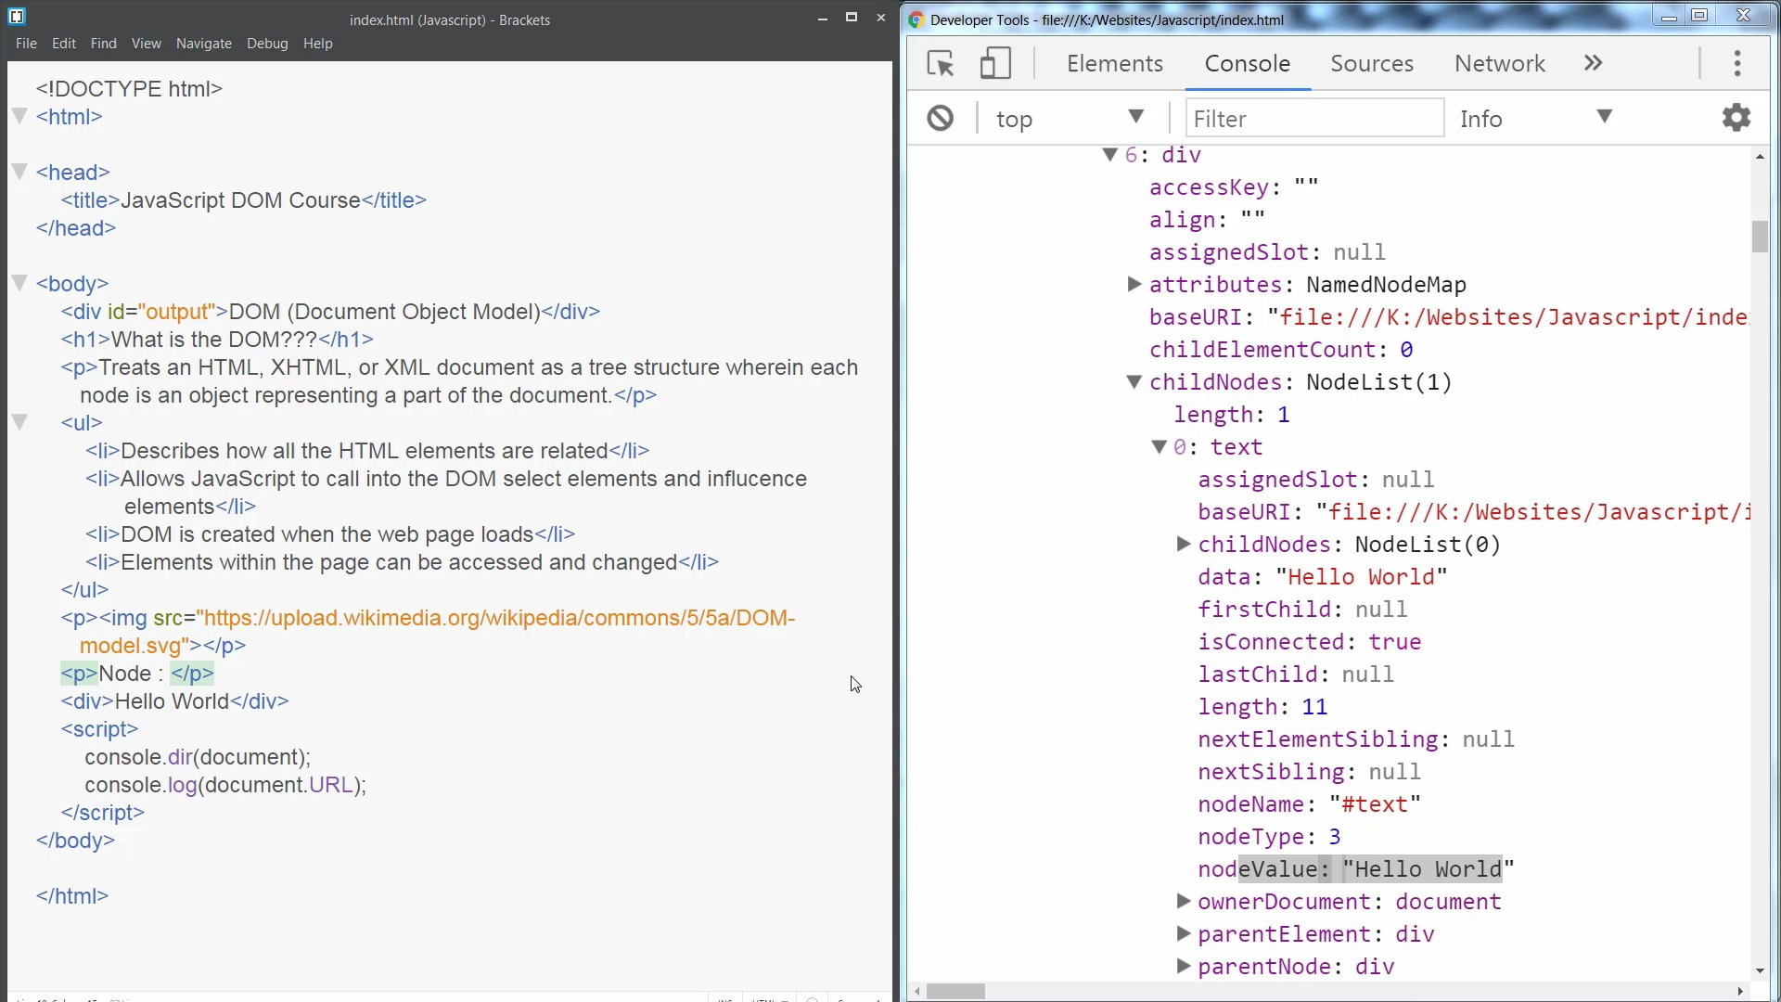
Task: Click the console vertical scrollbar thumb
Action: tap(1760, 236)
